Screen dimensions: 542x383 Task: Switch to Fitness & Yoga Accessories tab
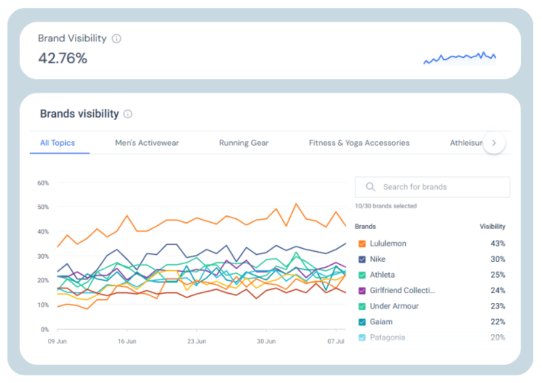point(359,143)
